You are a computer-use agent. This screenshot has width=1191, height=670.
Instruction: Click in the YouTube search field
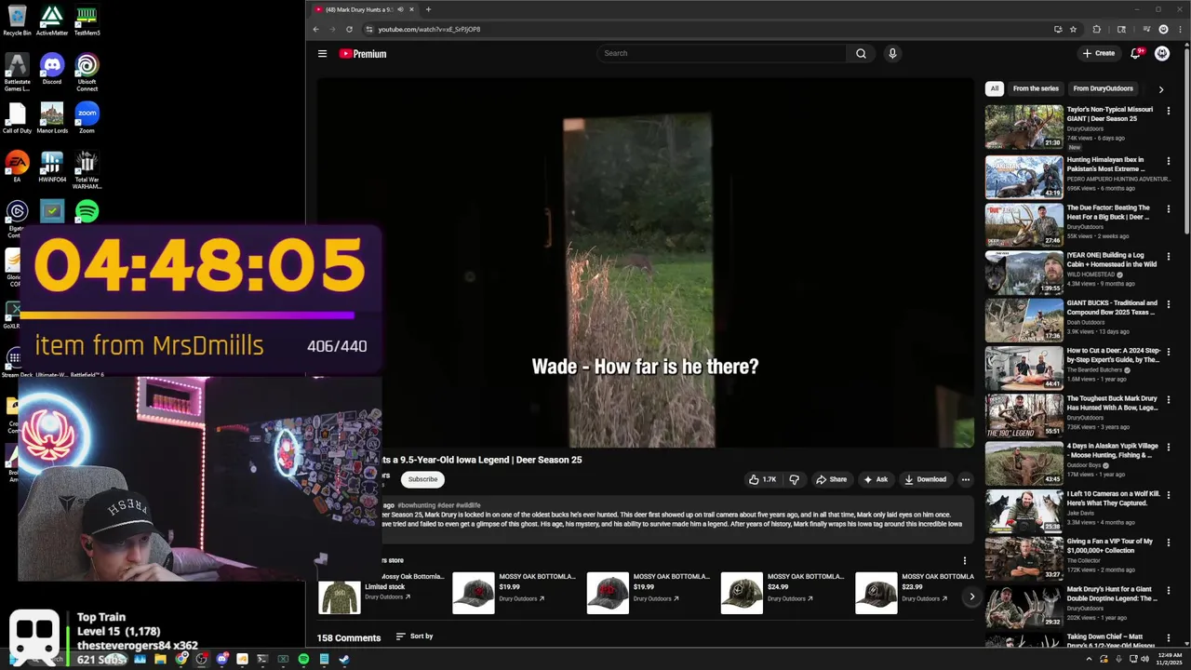click(x=721, y=53)
